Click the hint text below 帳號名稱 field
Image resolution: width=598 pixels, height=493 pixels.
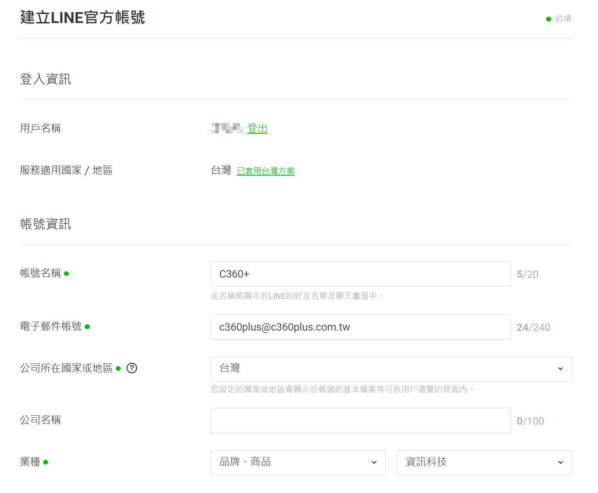(x=297, y=296)
